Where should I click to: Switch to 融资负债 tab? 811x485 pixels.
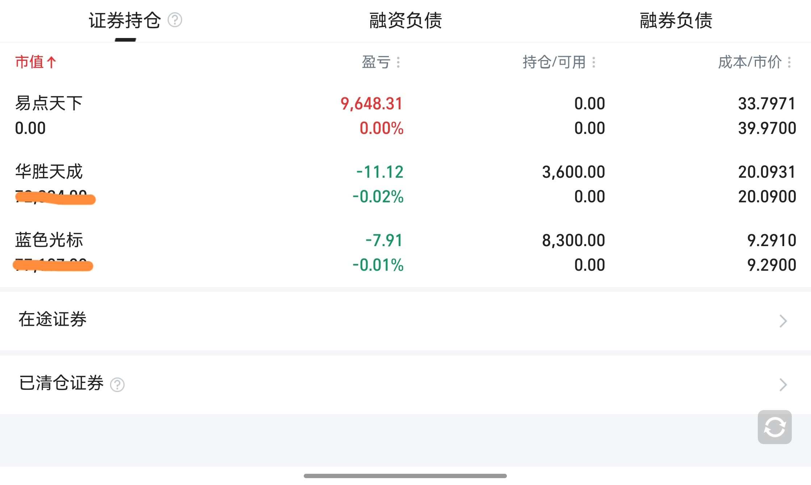click(x=405, y=20)
